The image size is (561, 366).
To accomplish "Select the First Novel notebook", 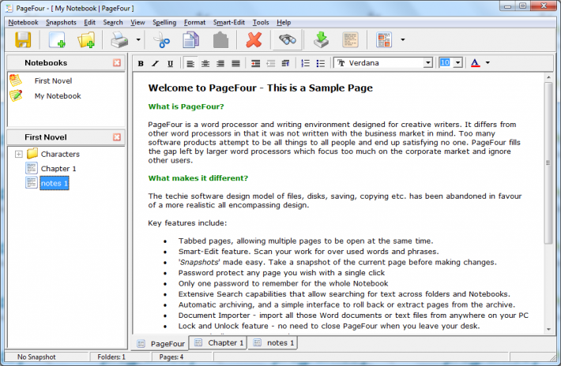I will click(x=53, y=80).
